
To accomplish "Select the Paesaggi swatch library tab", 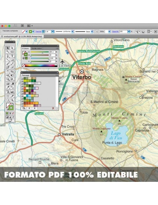I will tap(26, 75).
